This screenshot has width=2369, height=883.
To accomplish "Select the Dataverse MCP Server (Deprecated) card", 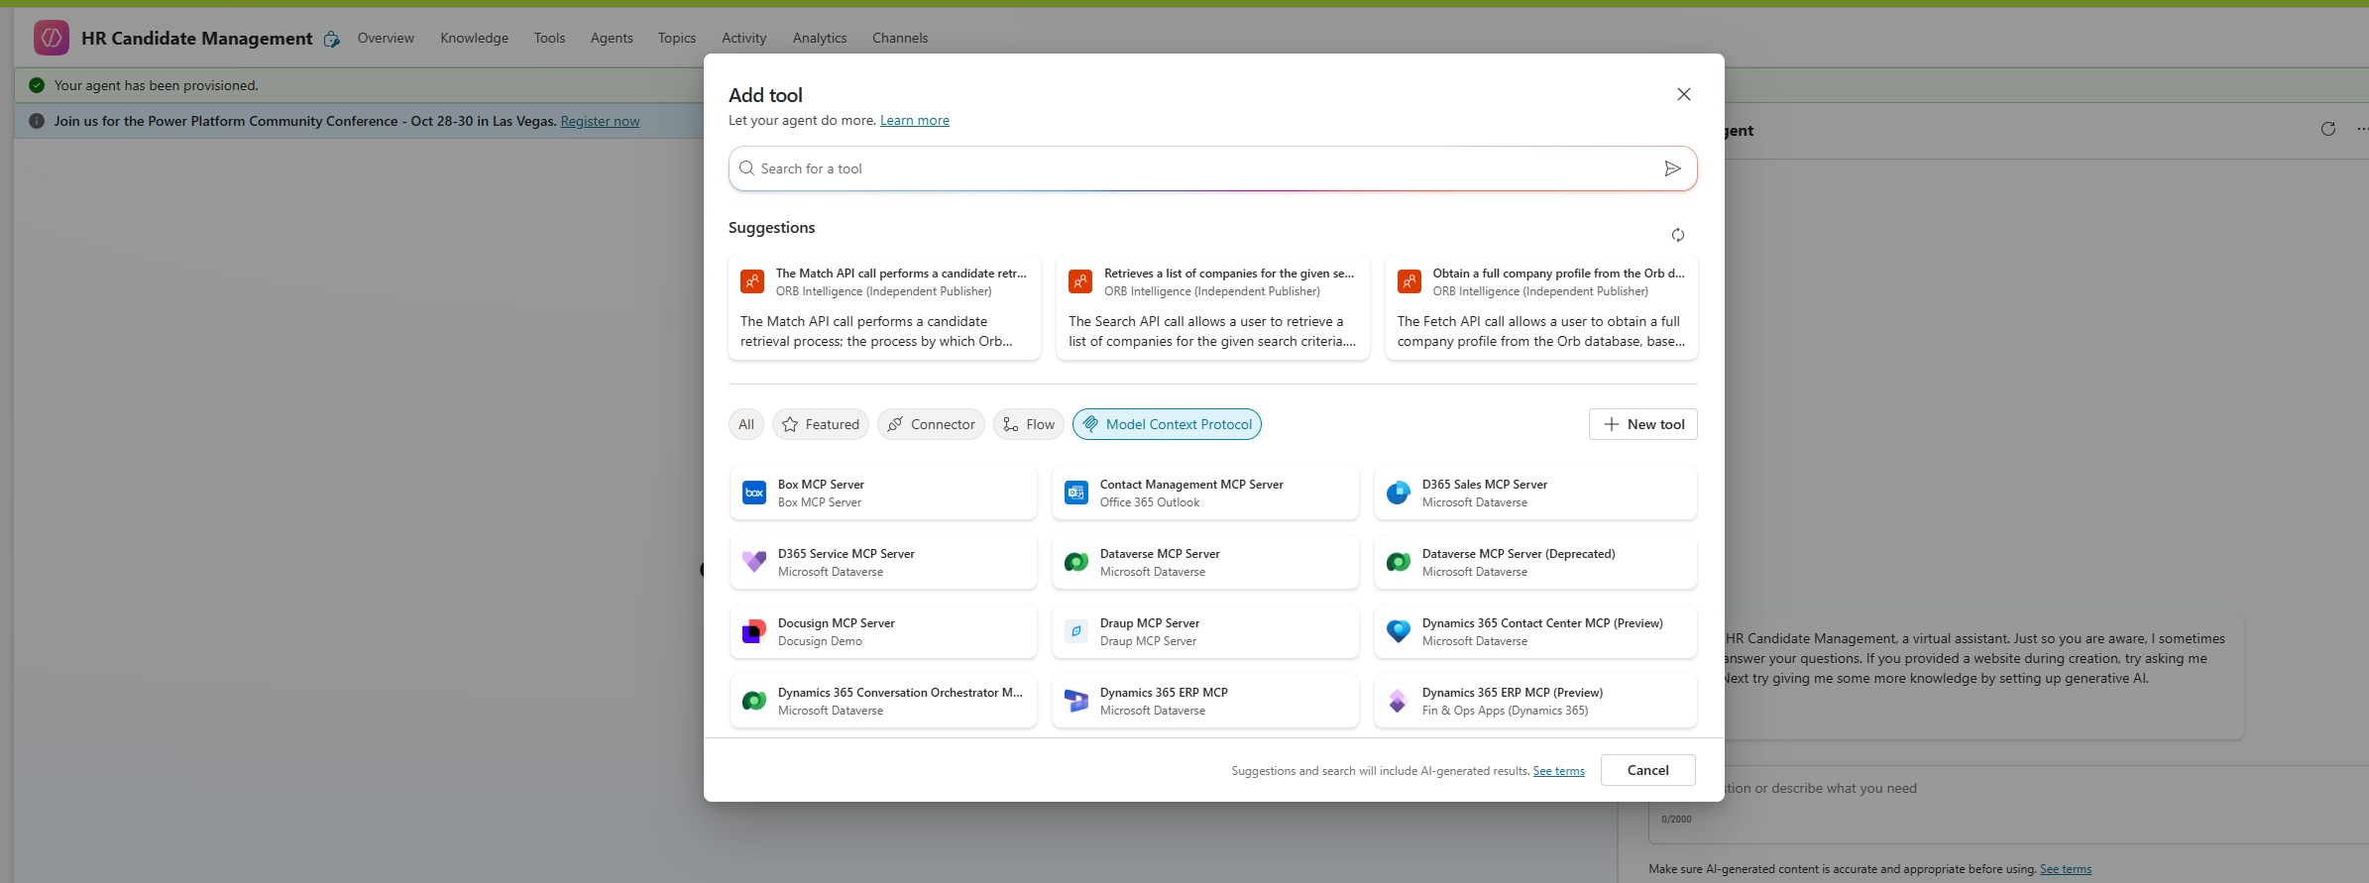I will (1534, 563).
